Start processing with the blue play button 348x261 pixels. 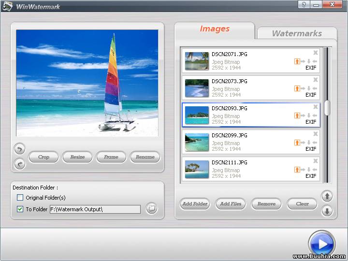tap(321, 244)
